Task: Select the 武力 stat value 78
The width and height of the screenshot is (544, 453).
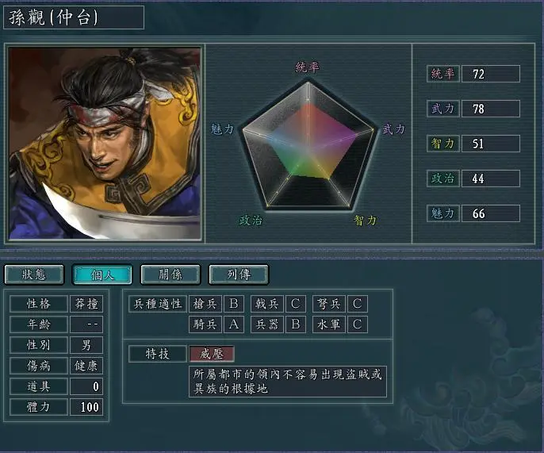Action: [491, 109]
